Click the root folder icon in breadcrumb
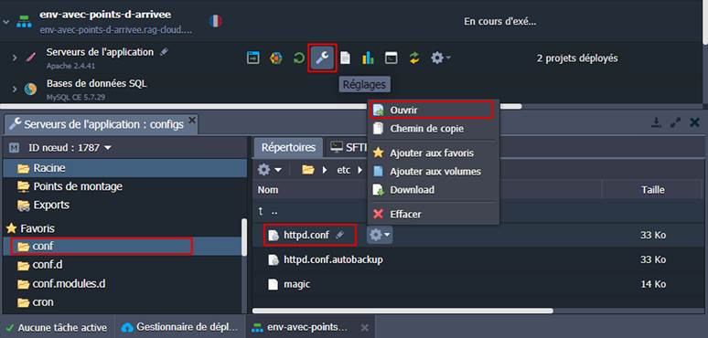The height and width of the screenshot is (338, 708). tap(308, 170)
